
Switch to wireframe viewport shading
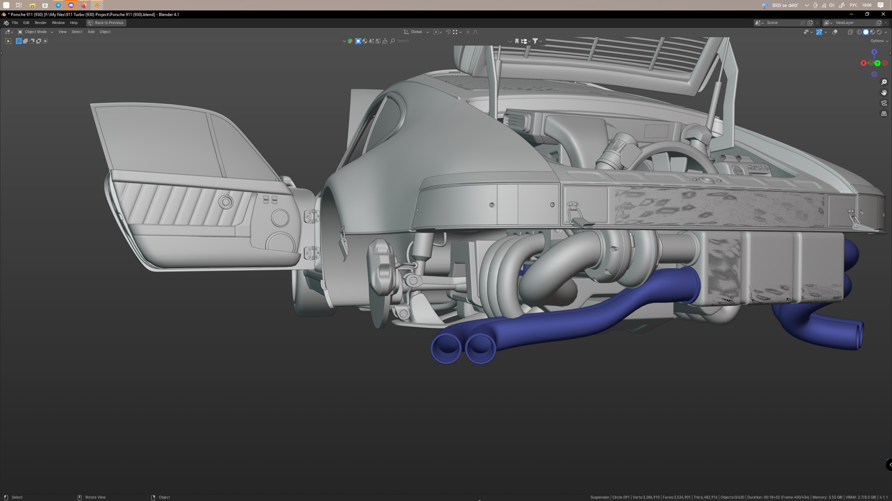pyautogui.click(x=859, y=32)
